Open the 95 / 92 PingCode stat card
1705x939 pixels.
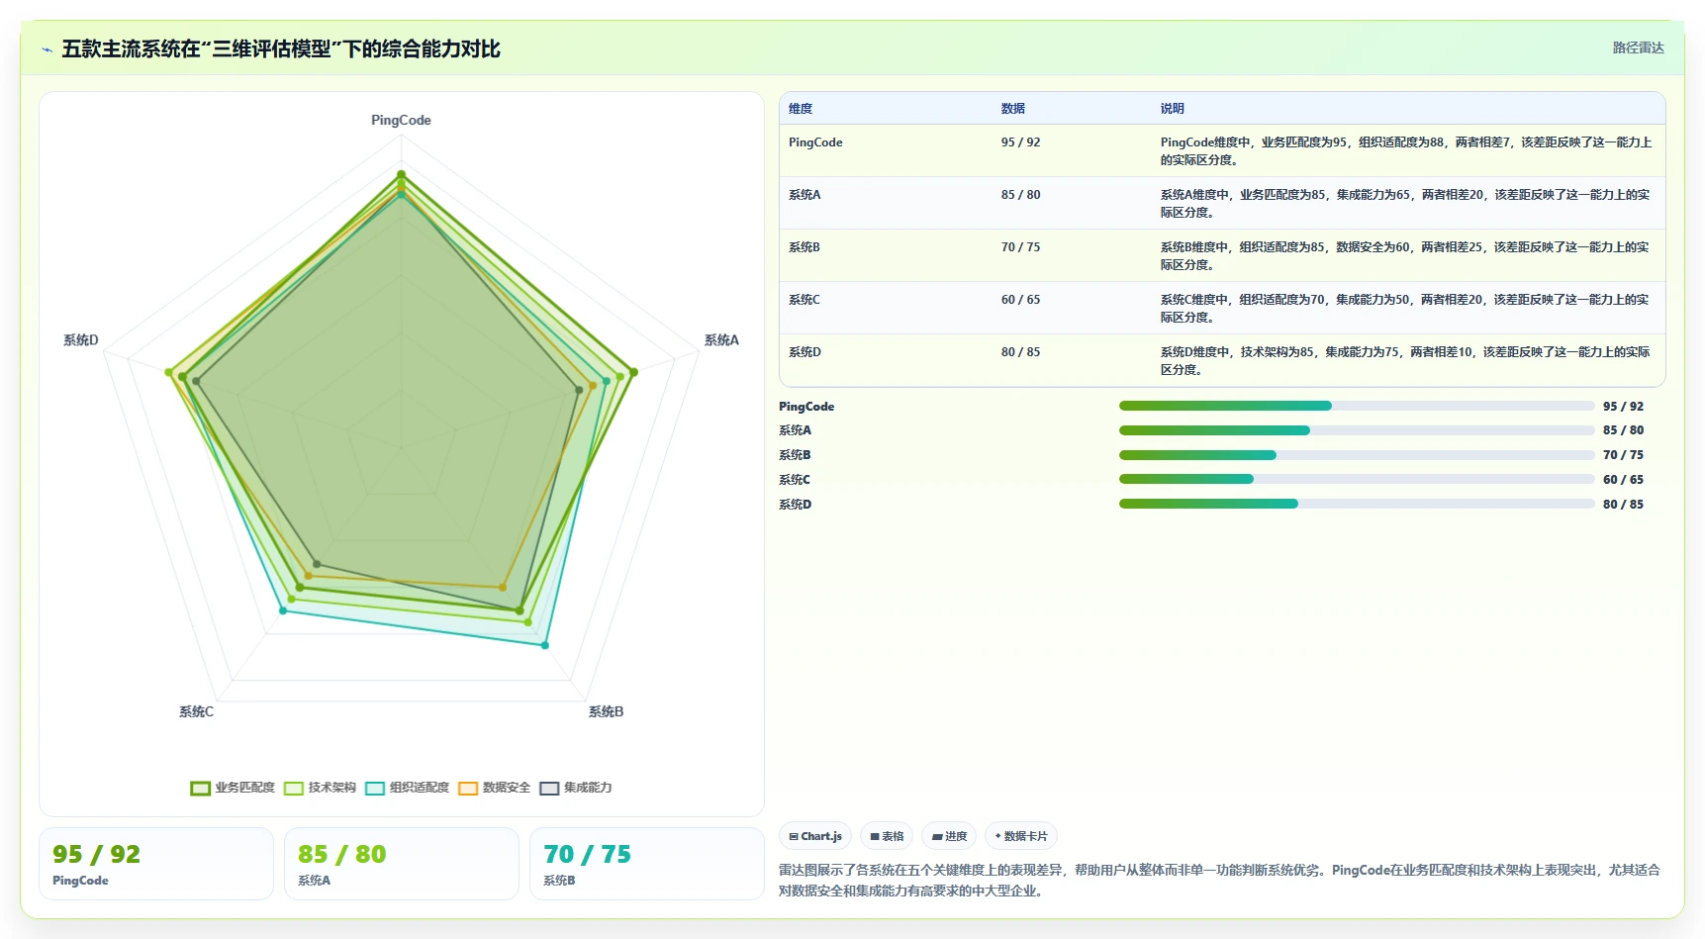click(x=156, y=864)
